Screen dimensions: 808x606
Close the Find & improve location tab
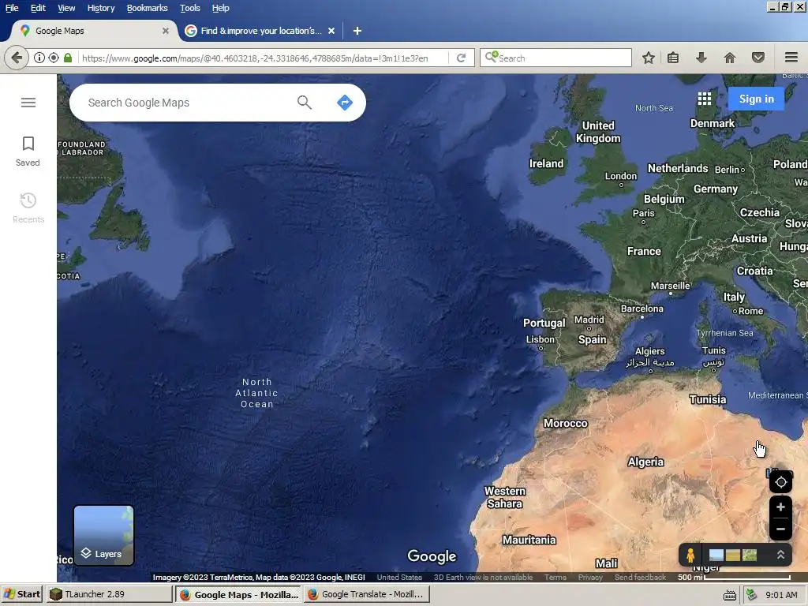331,31
